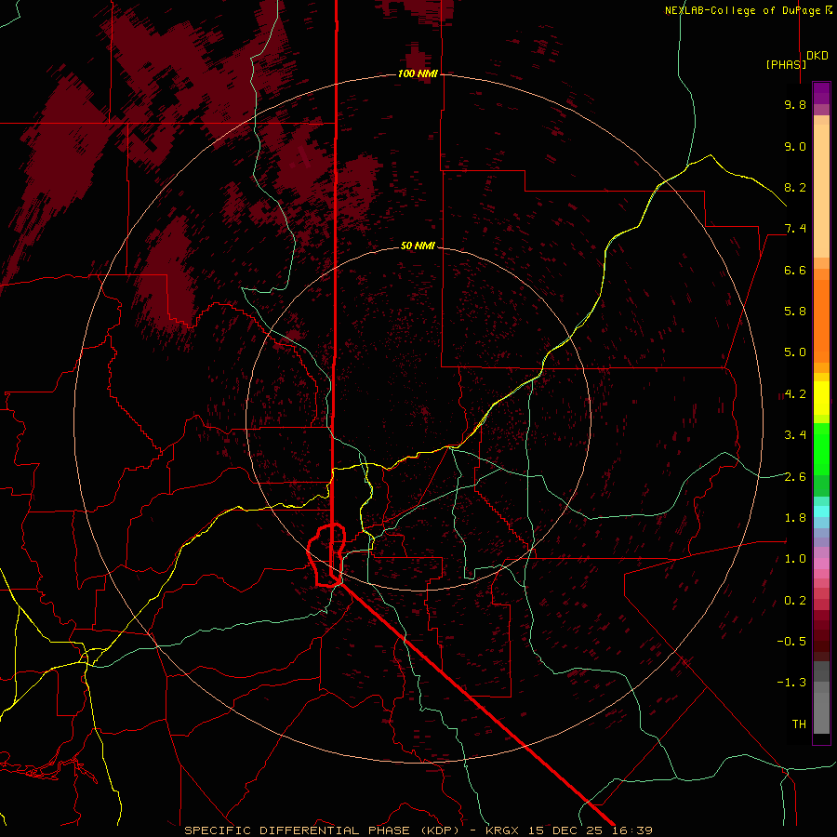Click the thick red outlined polygon on the map
Image resolution: width=837 pixels, height=837 pixels.
tap(326, 555)
